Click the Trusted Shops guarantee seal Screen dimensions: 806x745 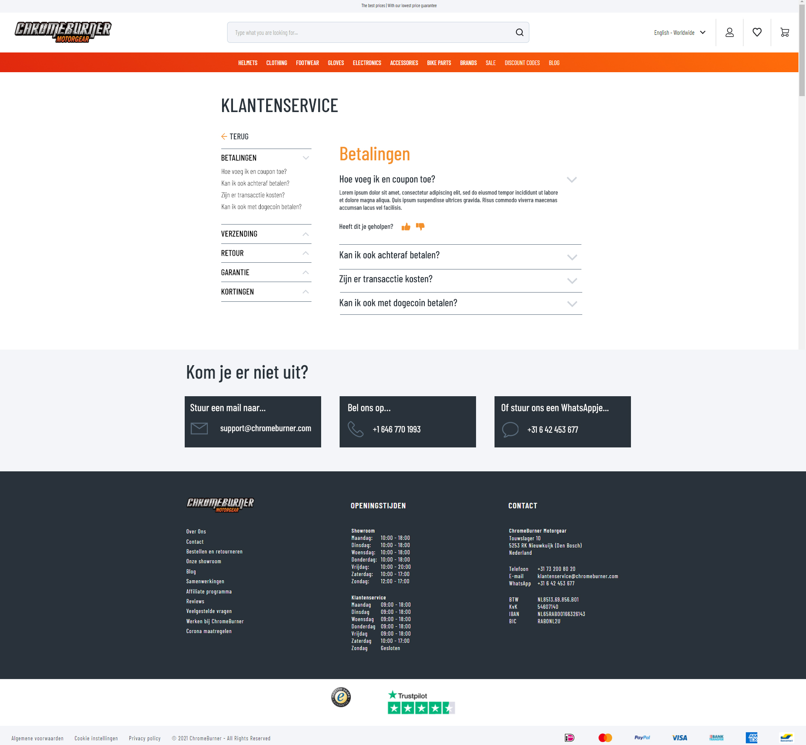[341, 697]
